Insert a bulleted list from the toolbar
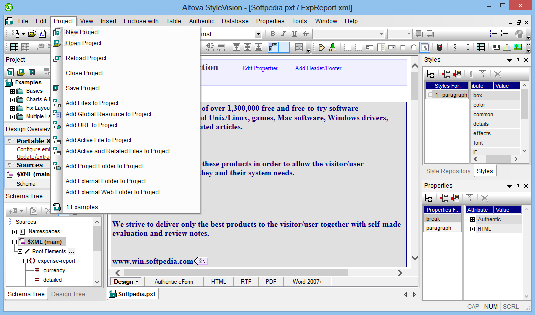535x315 pixels. [x=493, y=34]
